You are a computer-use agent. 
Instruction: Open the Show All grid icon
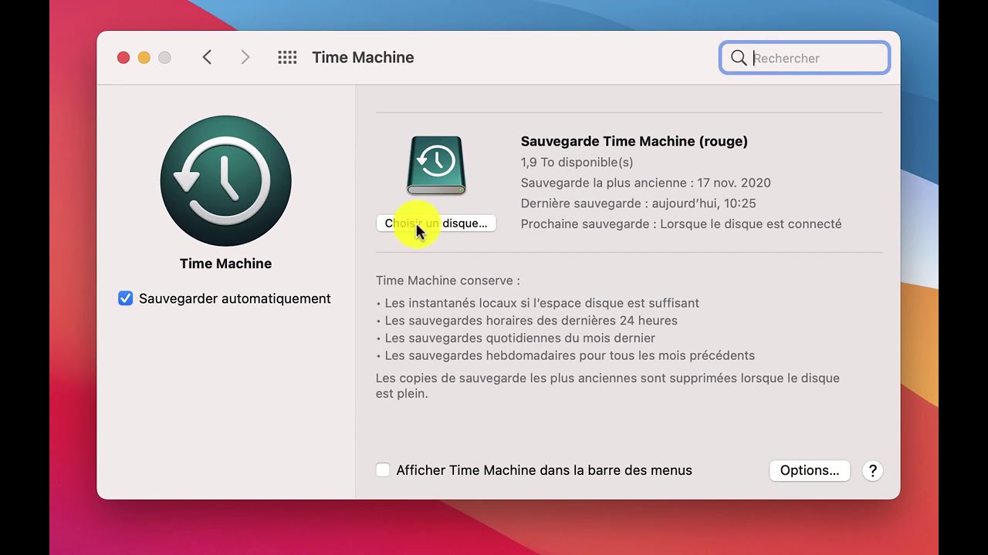coord(287,58)
